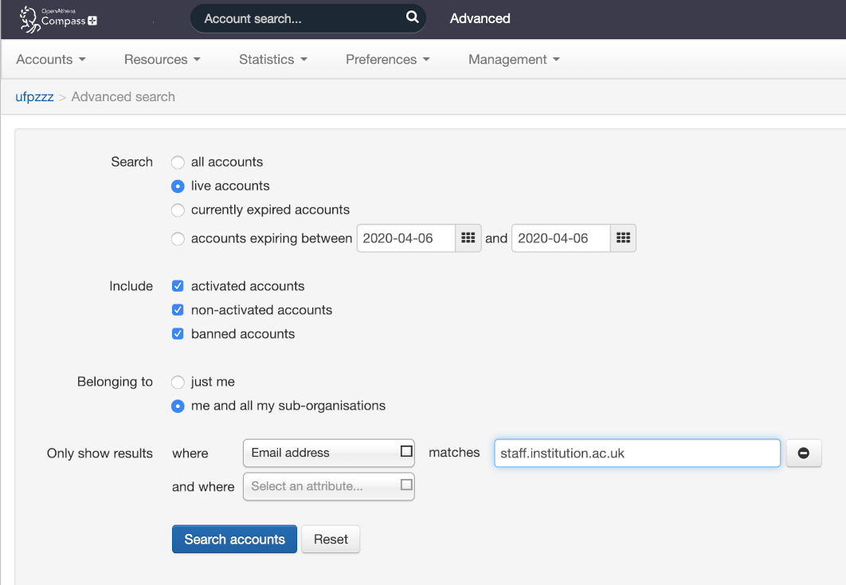846x585 pixels.
Task: Uncheck the non-activated accounts checkbox
Action: coord(178,309)
